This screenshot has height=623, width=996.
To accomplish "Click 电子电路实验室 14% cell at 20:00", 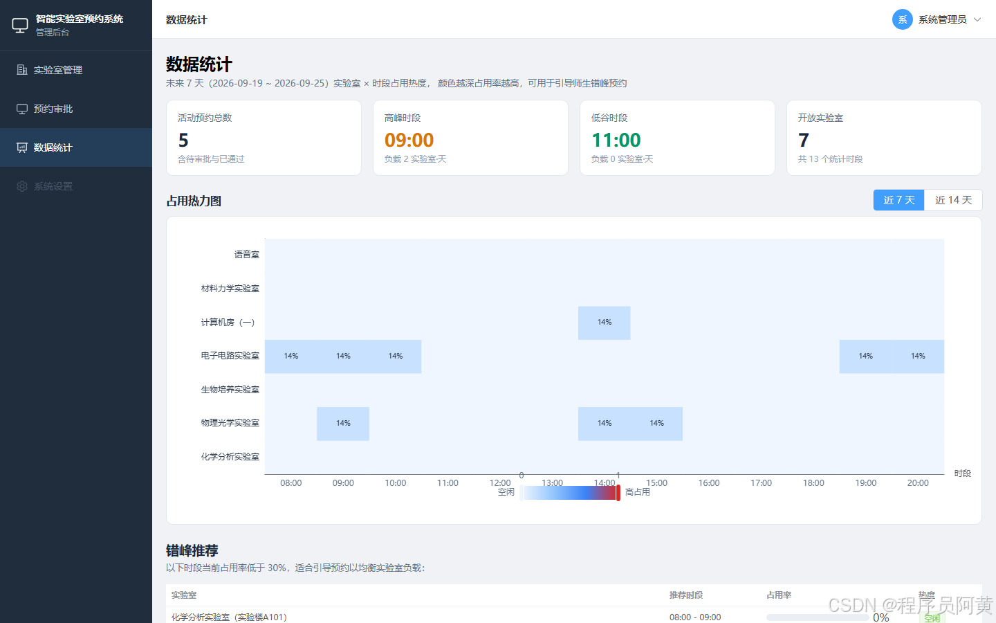I will pos(918,356).
